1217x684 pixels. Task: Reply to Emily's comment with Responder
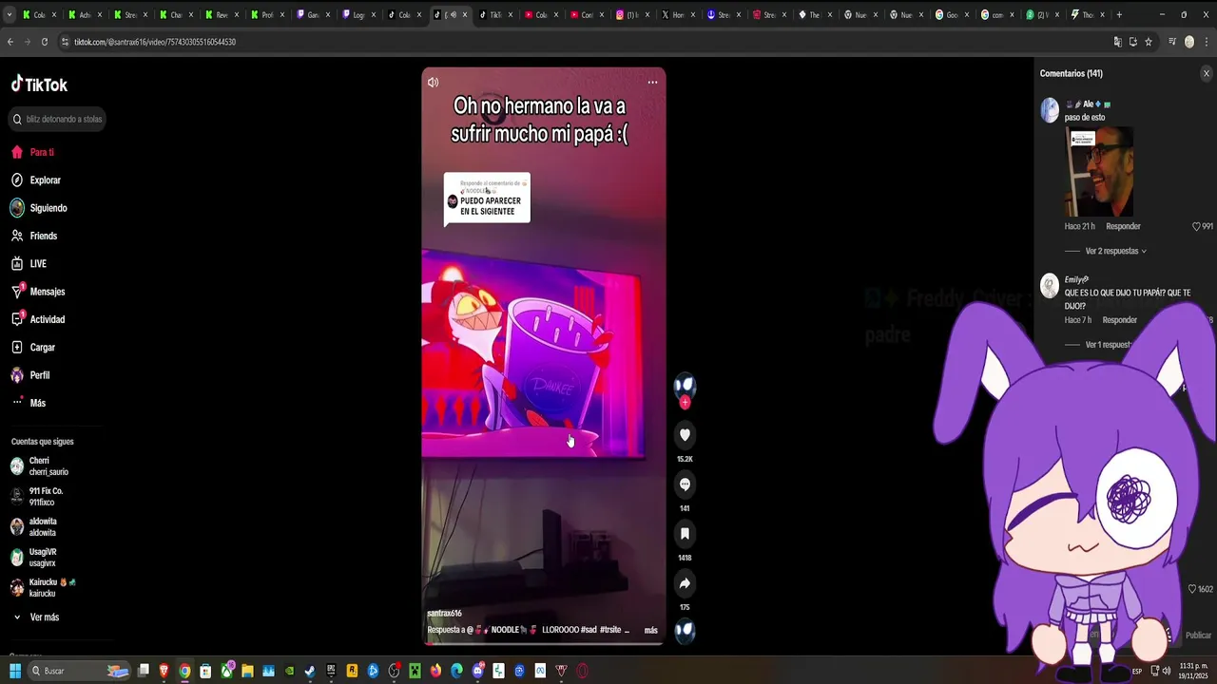[x=1119, y=320]
